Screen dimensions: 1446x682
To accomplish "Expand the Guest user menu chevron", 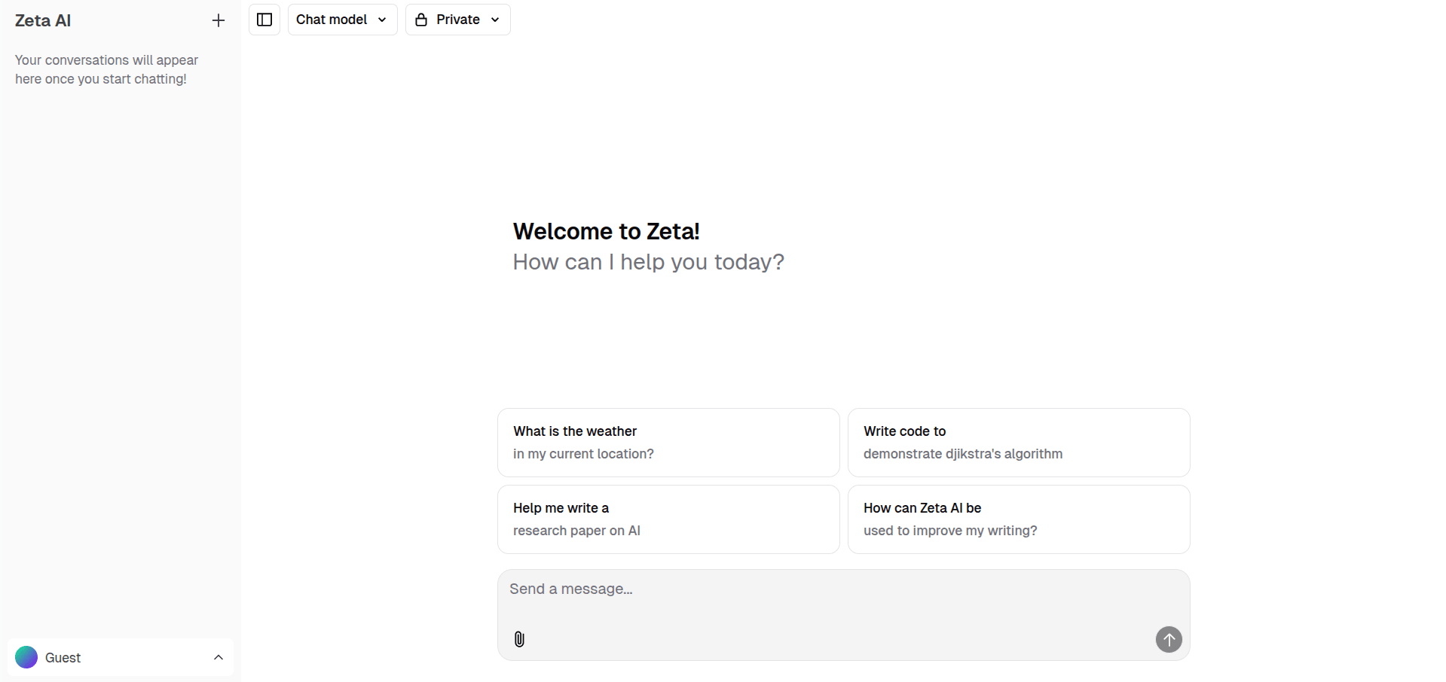I will point(219,657).
